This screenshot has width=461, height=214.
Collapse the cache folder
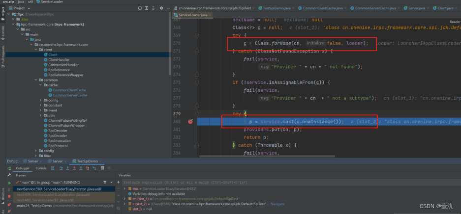(40, 85)
